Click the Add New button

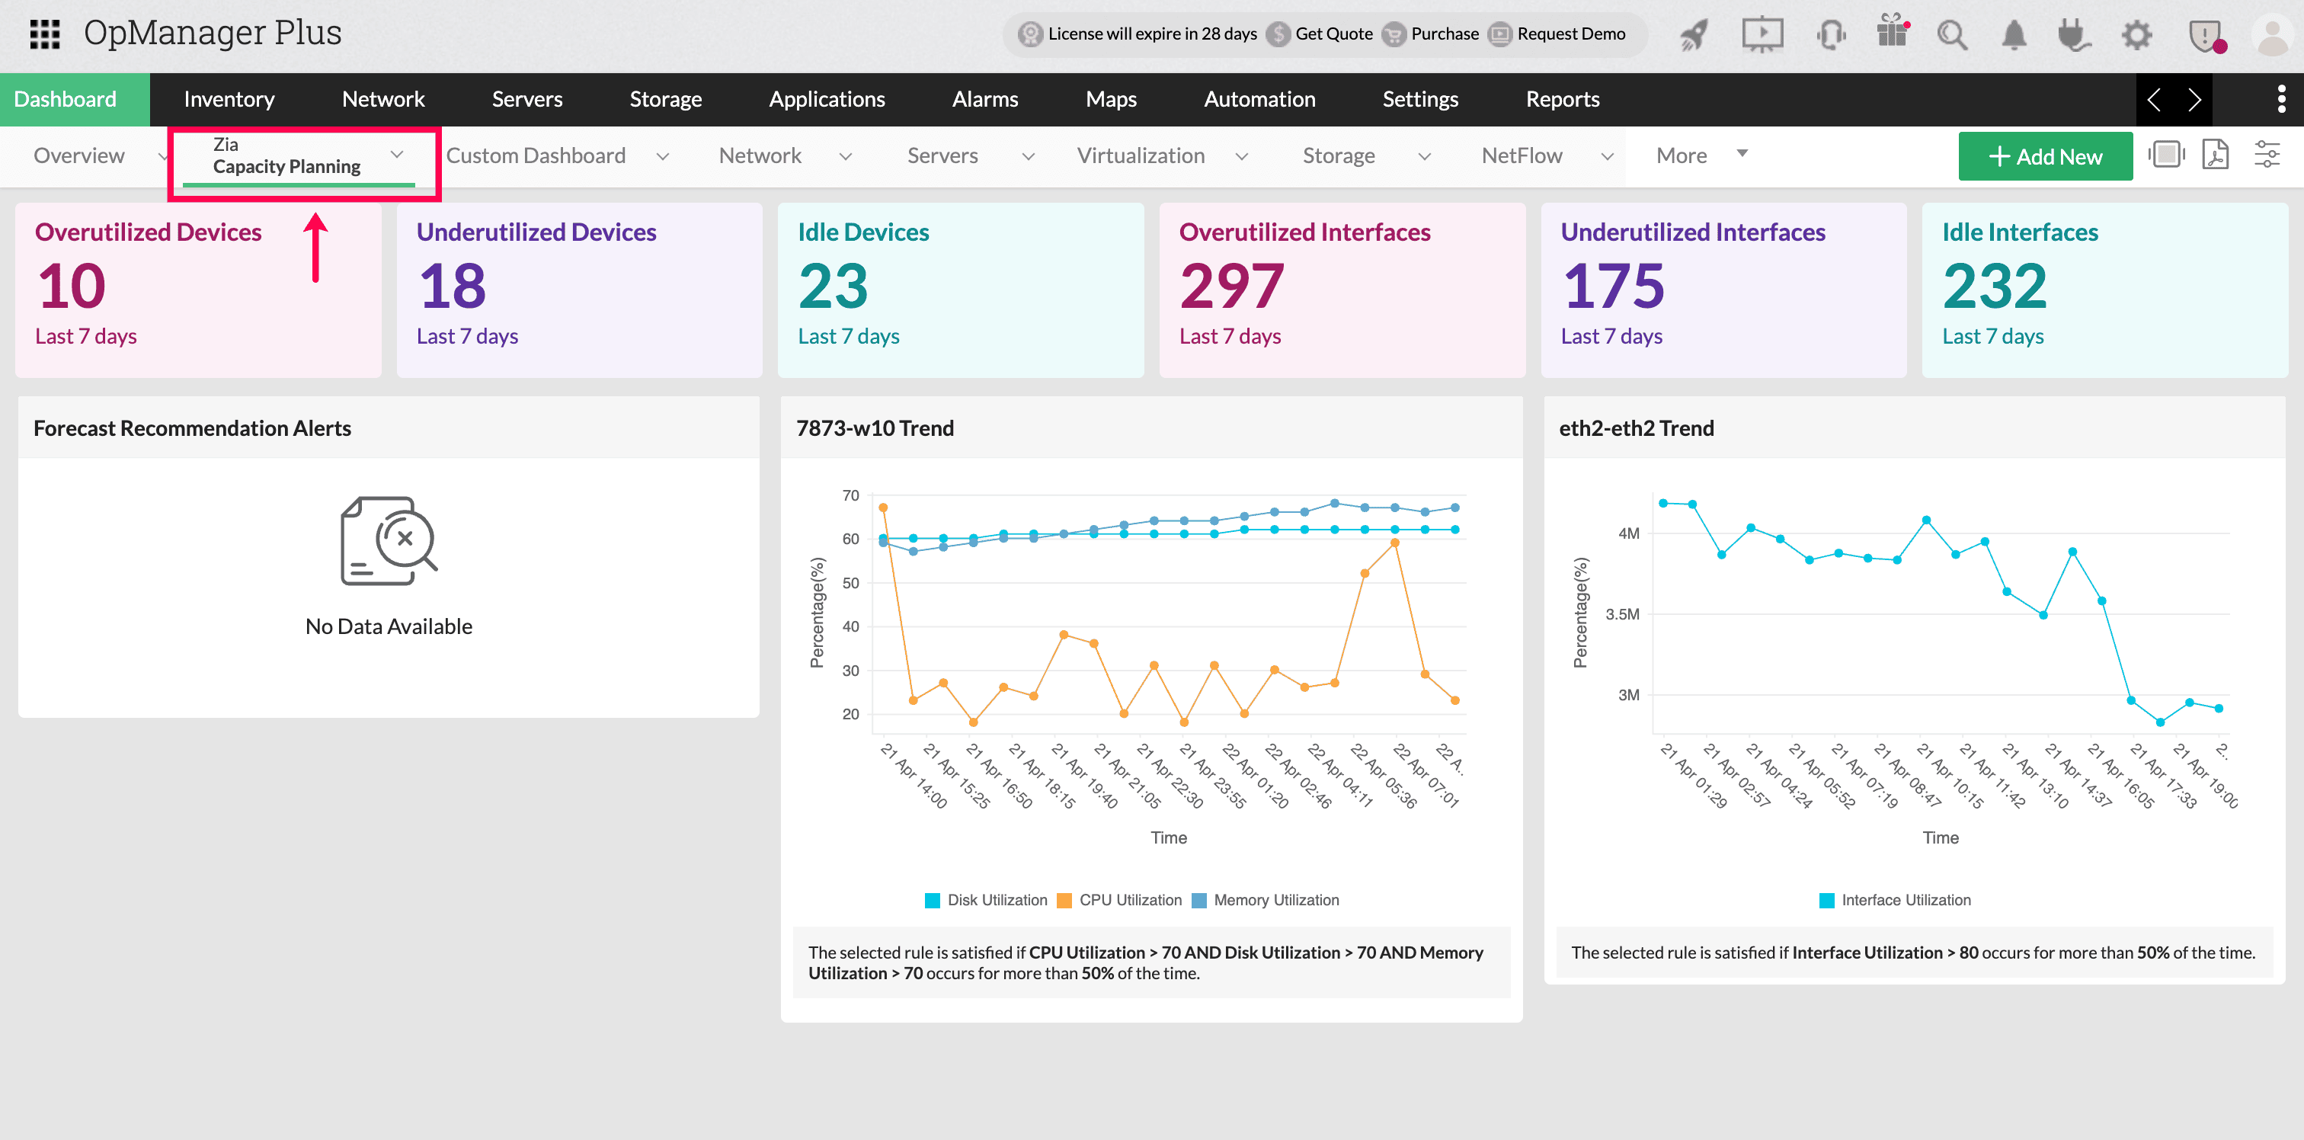[x=2045, y=156]
